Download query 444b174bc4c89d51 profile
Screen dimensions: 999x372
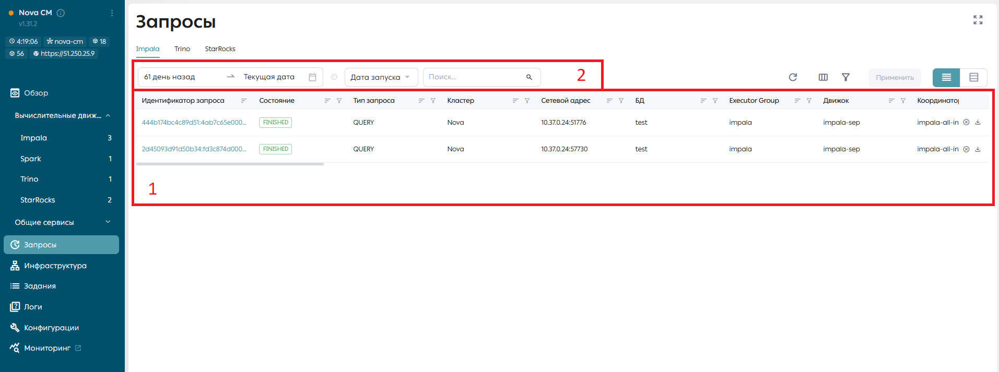(x=978, y=122)
